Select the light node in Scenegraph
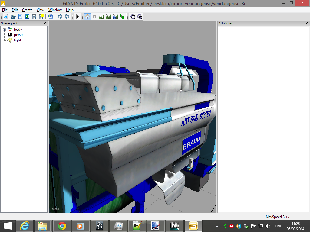Screen dimensions: 310x232 tap(17, 40)
